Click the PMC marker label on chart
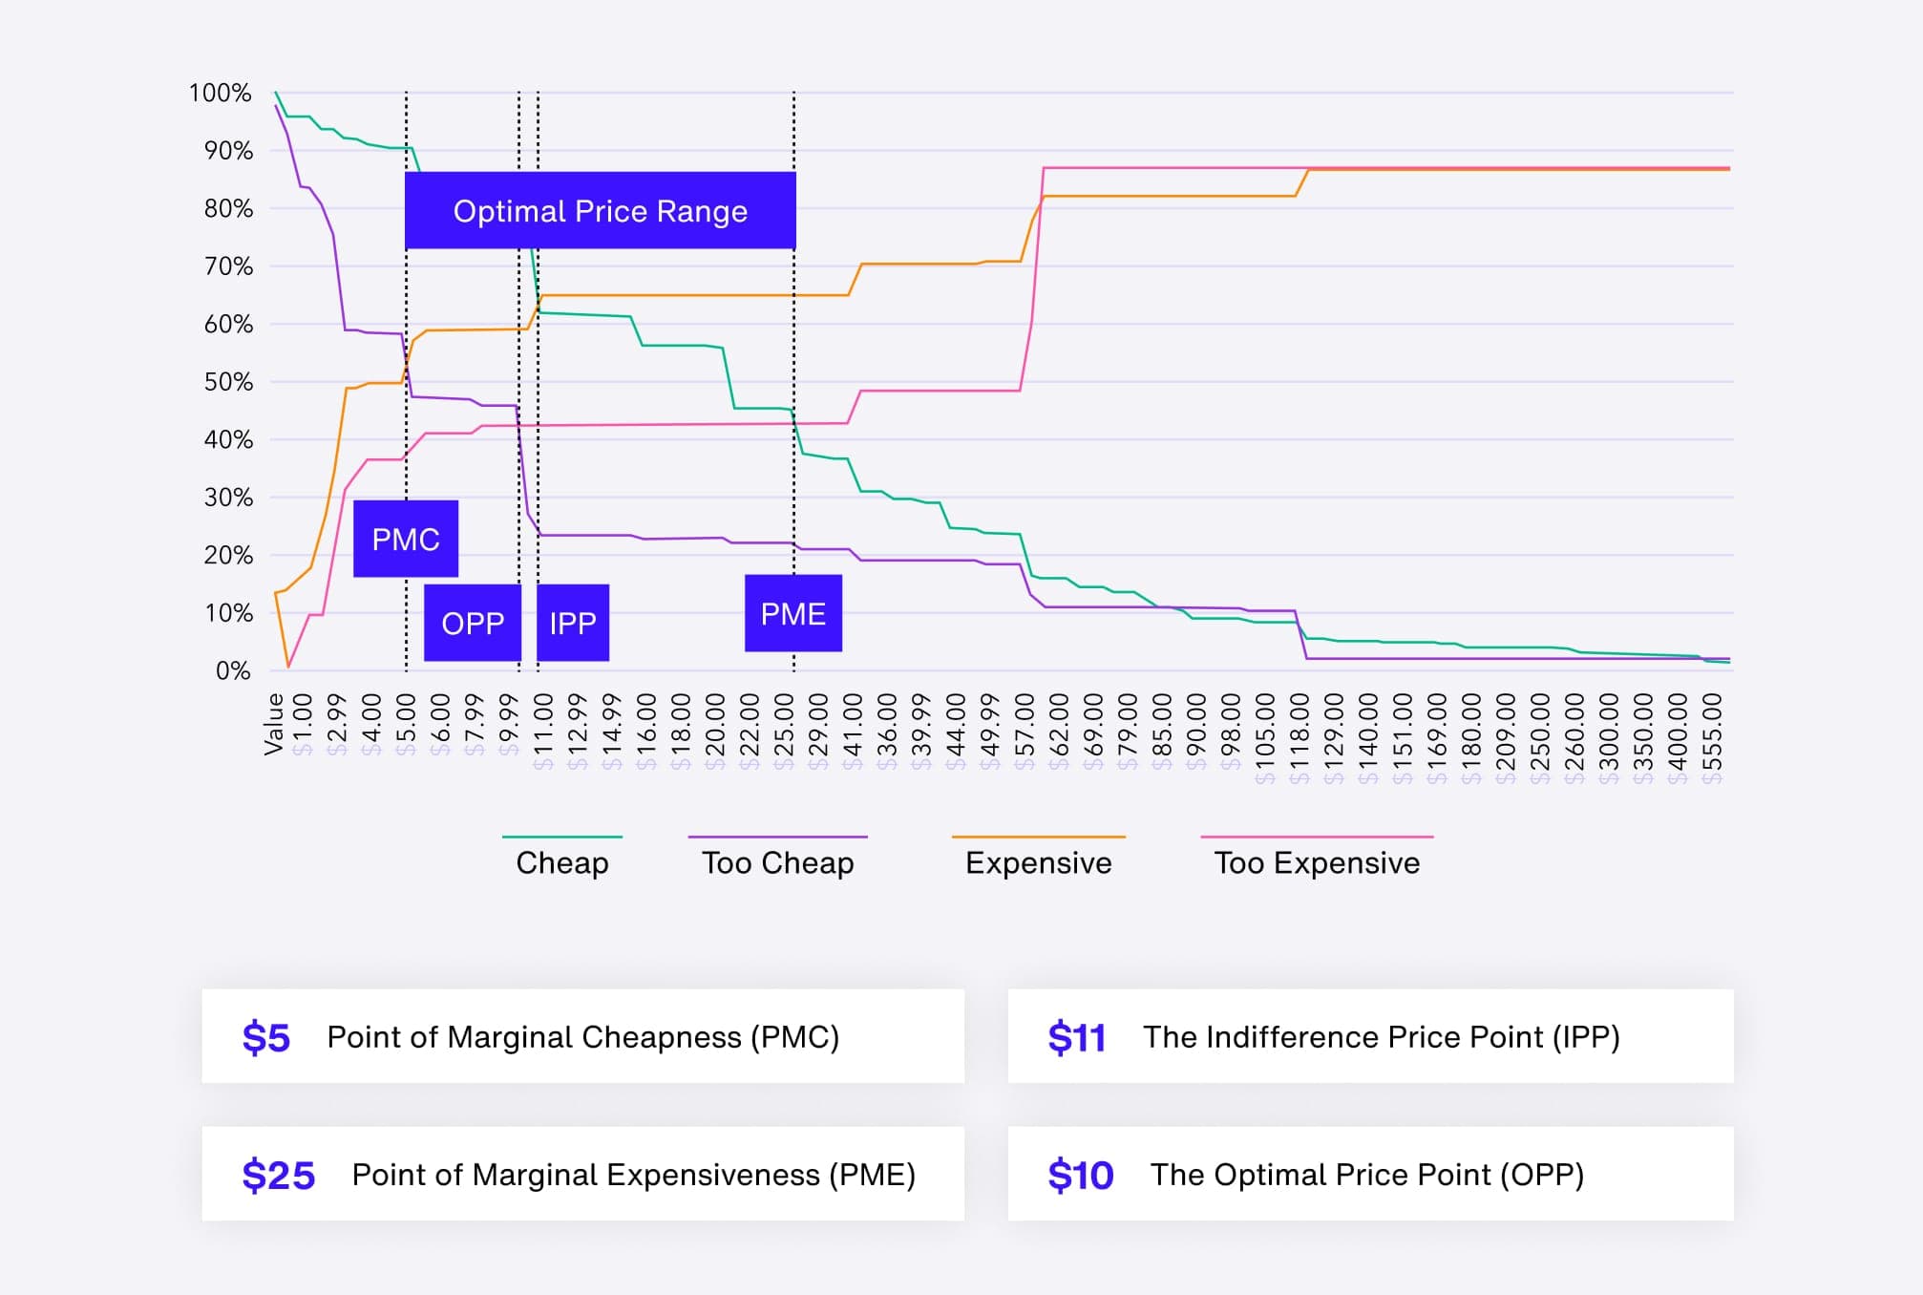 pos(406,540)
